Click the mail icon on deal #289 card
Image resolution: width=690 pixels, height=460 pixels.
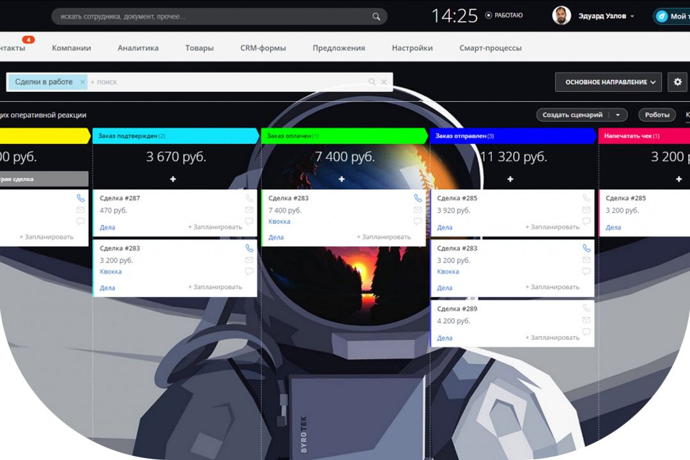pyautogui.click(x=586, y=320)
